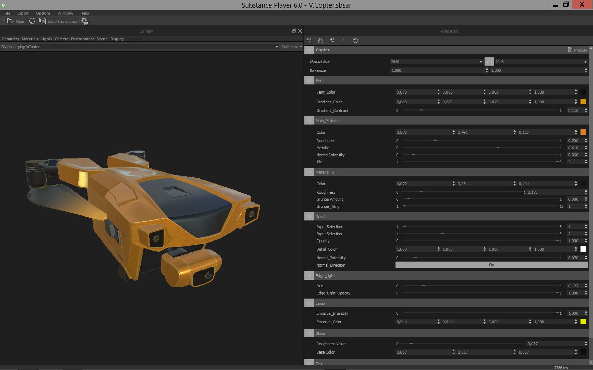Open the Environment menu in 3D View

tap(82, 39)
